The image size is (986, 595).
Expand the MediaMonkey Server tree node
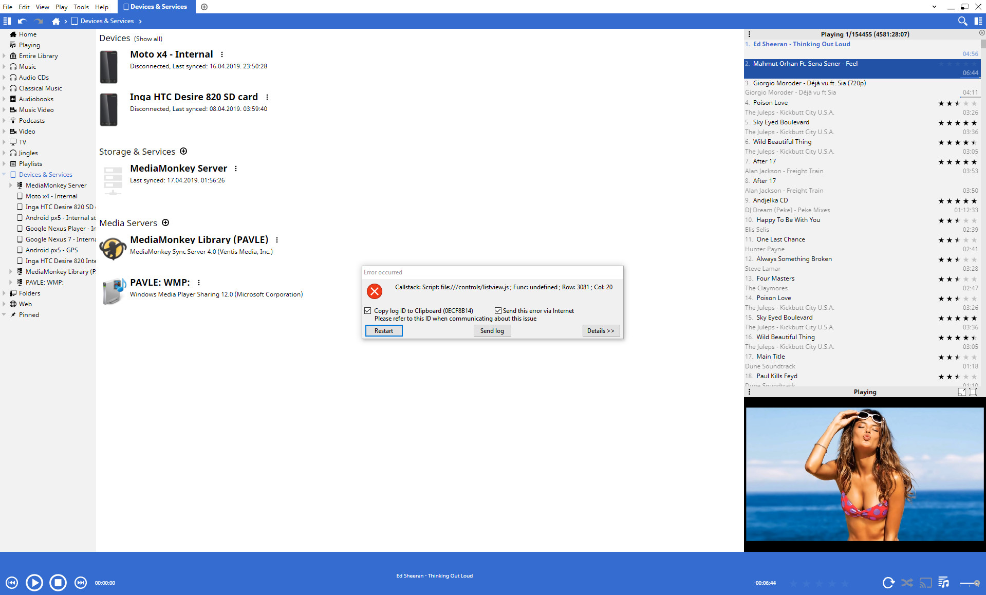point(11,185)
